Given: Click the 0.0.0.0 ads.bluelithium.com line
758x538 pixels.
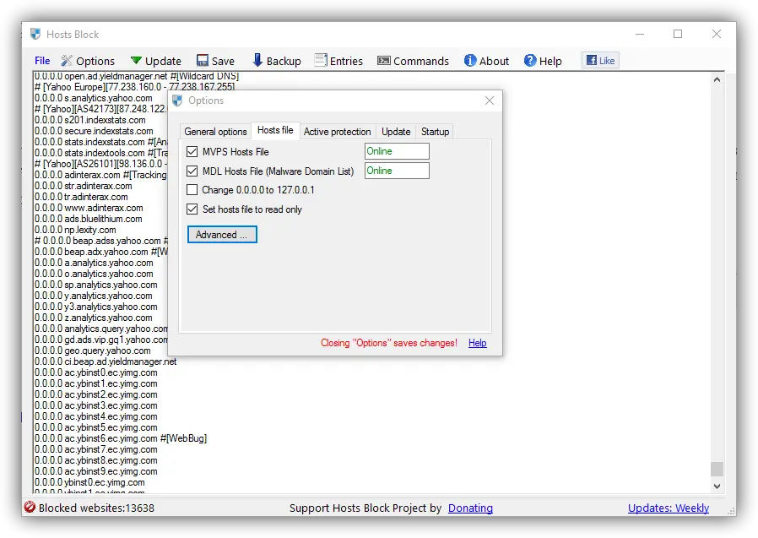Looking at the screenshot, I should [x=88, y=219].
